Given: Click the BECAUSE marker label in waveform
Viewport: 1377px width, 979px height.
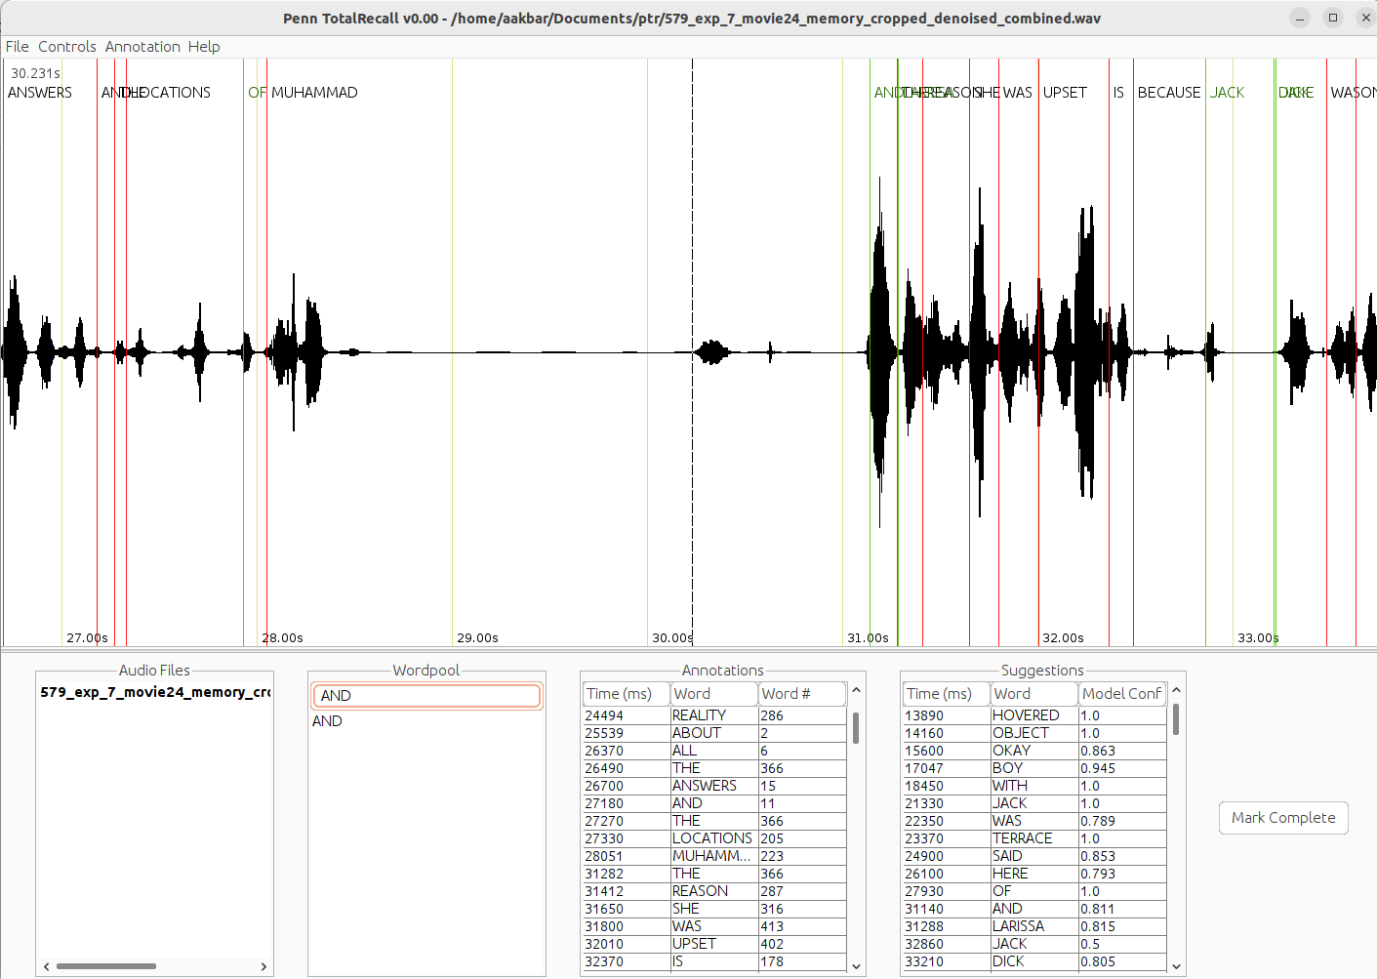Looking at the screenshot, I should click(x=1169, y=93).
